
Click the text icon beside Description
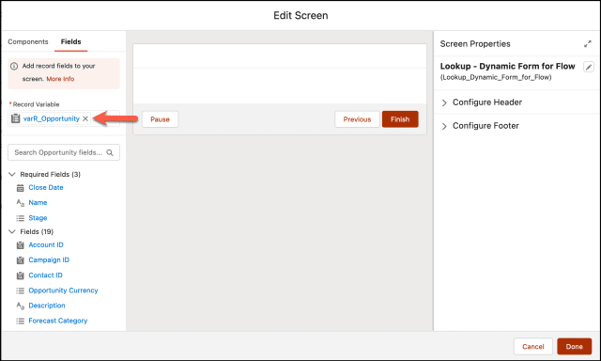tap(21, 306)
